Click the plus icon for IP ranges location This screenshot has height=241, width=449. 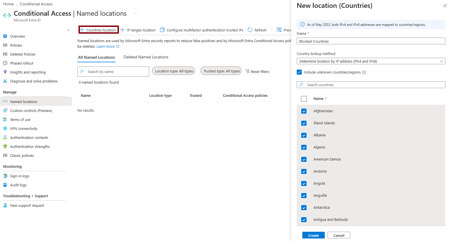123,30
